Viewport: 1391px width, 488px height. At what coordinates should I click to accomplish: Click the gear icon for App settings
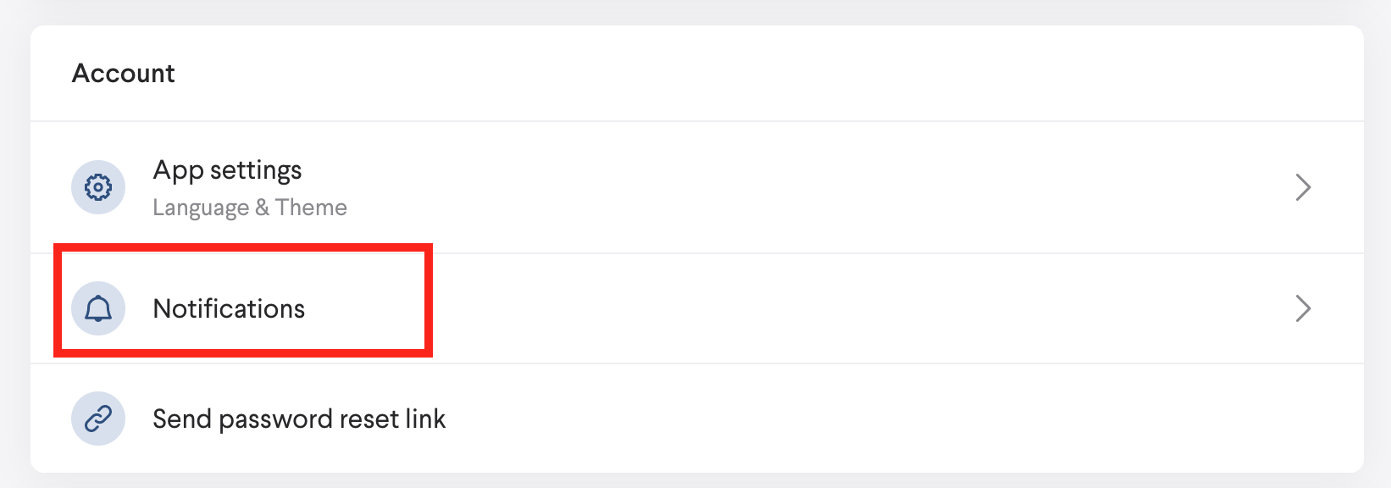coord(98,187)
